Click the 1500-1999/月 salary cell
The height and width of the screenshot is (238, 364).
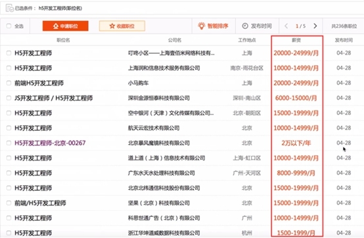[x=296, y=233]
